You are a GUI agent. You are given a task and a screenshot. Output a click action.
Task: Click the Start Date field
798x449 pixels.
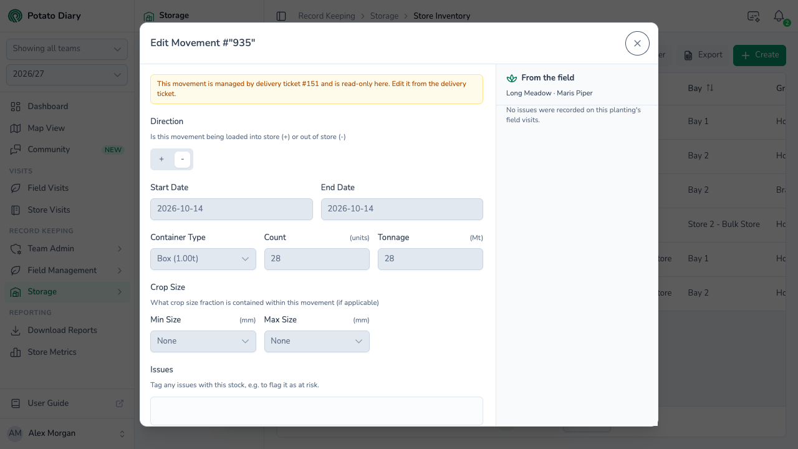[x=231, y=210]
